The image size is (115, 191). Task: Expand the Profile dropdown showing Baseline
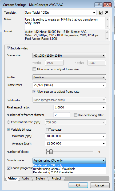(x=69, y=77)
